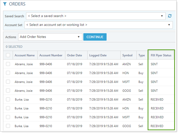Screen dimensions: 179x134
Task: Click the Order Date column header
Action: point(75,55)
